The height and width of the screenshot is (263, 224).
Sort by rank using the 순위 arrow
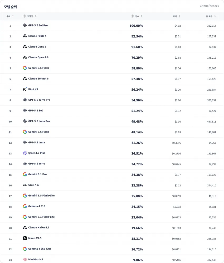tap(13, 16)
